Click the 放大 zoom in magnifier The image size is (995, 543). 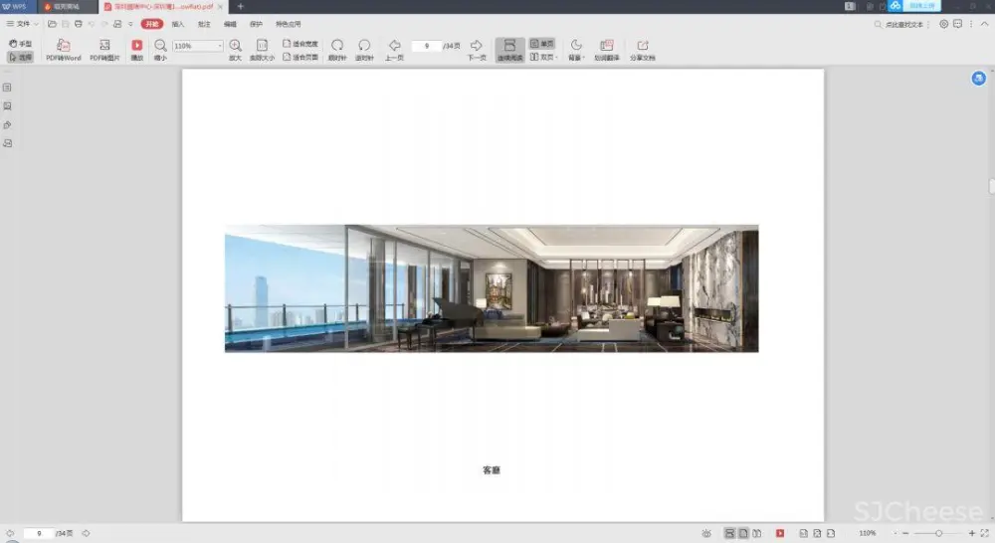235,46
